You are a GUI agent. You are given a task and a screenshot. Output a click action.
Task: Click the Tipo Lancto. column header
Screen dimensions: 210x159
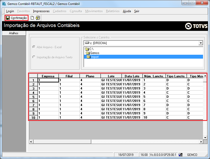coord(176,76)
